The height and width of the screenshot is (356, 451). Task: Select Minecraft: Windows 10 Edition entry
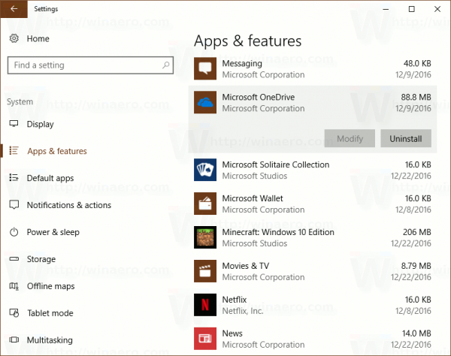tap(313, 237)
